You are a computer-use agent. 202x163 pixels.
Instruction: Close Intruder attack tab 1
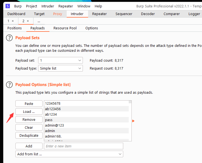pyautogui.click(x=13, y=21)
